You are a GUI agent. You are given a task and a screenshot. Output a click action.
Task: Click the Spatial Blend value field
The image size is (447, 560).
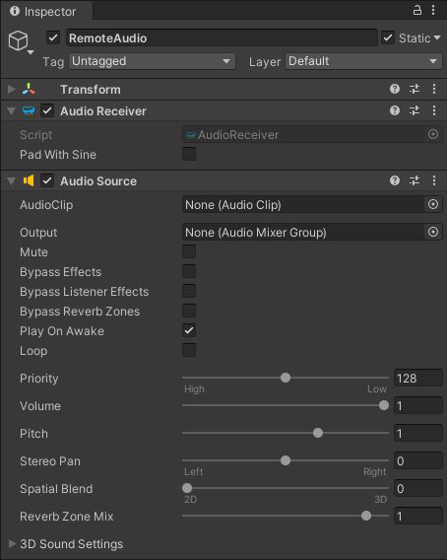pos(418,488)
